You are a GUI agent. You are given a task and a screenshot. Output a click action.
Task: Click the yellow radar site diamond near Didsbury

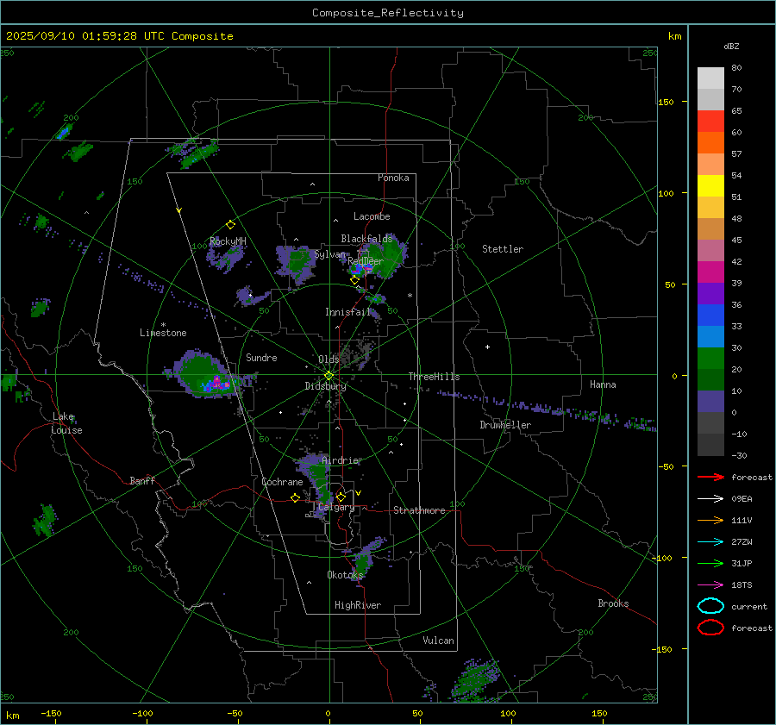(x=329, y=376)
